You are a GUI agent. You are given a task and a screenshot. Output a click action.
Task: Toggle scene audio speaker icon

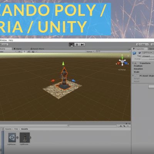coord(29,52)
